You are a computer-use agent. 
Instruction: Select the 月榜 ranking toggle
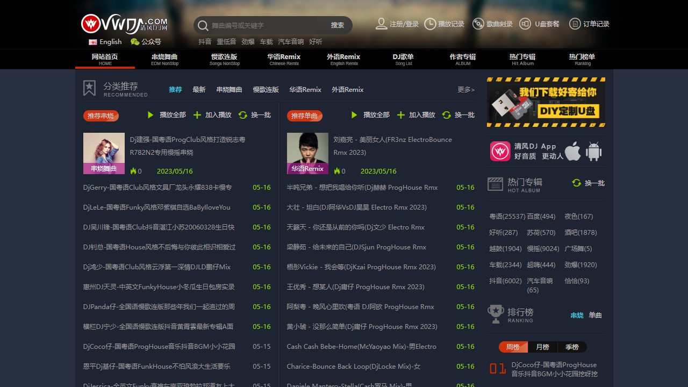pos(542,347)
